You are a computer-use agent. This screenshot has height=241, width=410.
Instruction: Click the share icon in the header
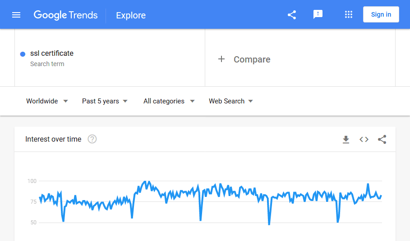click(292, 15)
